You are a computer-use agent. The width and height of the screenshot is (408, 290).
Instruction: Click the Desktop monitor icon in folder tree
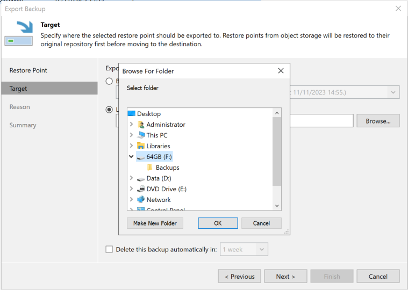pyautogui.click(x=132, y=114)
